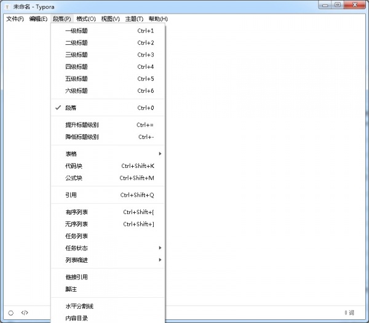Click the Typora app icon in title bar
Image resolution: width=369 pixels, height=323 pixels.
click(7, 6)
